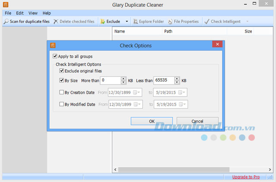Click the Cancel button

click(198, 121)
